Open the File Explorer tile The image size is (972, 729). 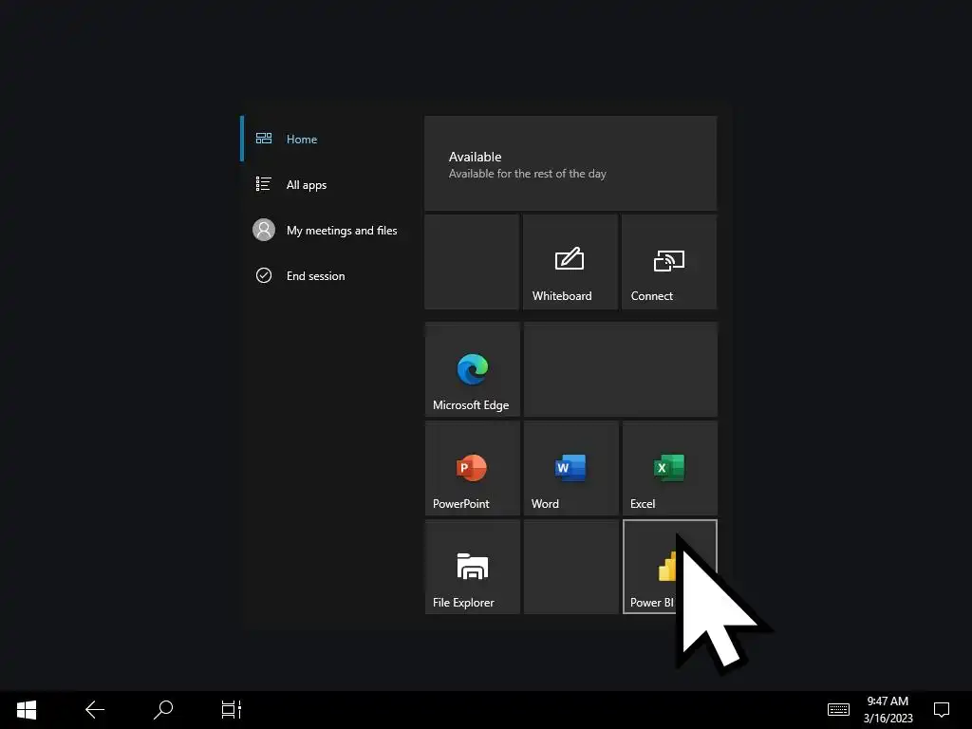(473, 567)
